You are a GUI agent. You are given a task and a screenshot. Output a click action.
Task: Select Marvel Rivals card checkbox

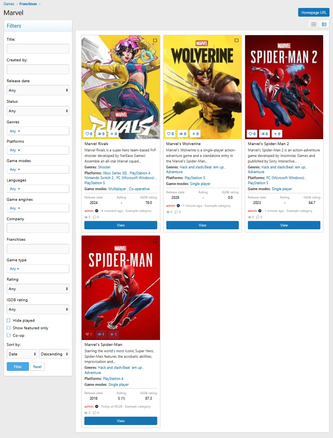coord(155,40)
